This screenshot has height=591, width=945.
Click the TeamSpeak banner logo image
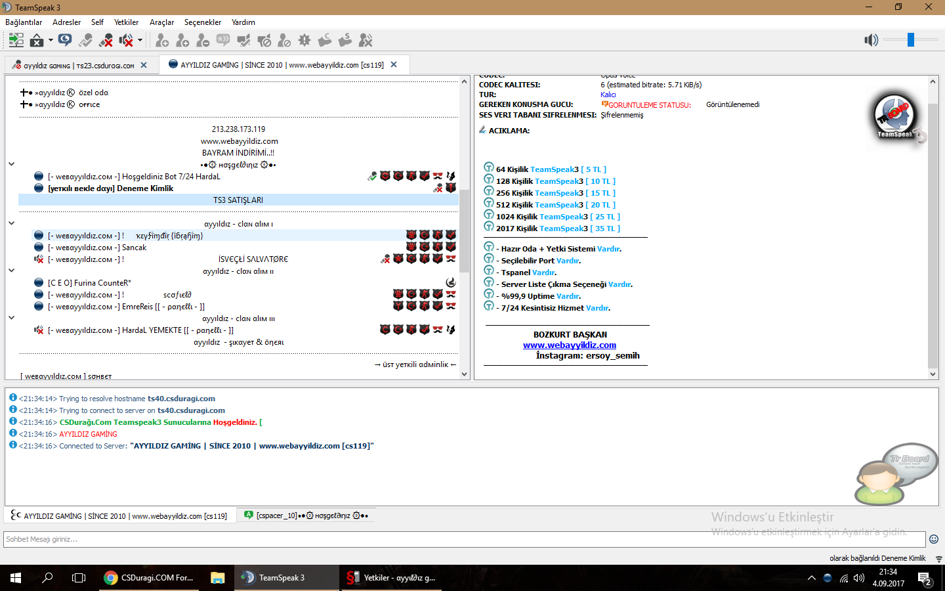(897, 119)
